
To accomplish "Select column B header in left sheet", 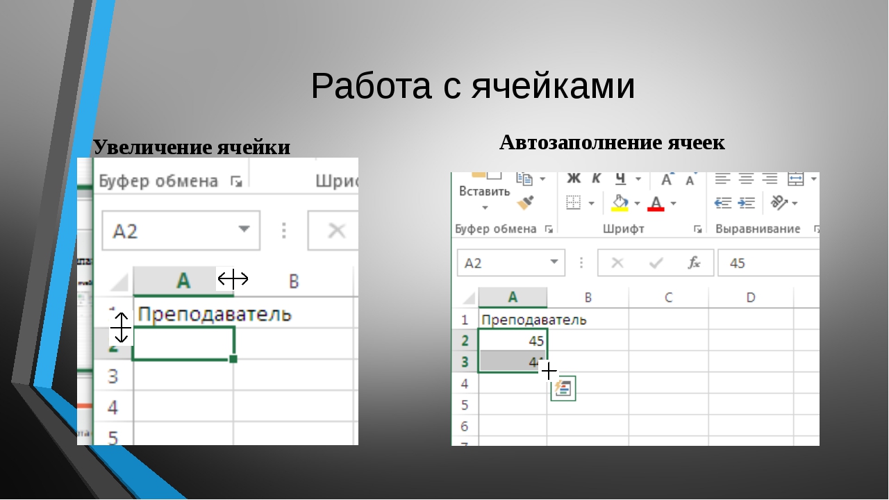I will coord(293,281).
